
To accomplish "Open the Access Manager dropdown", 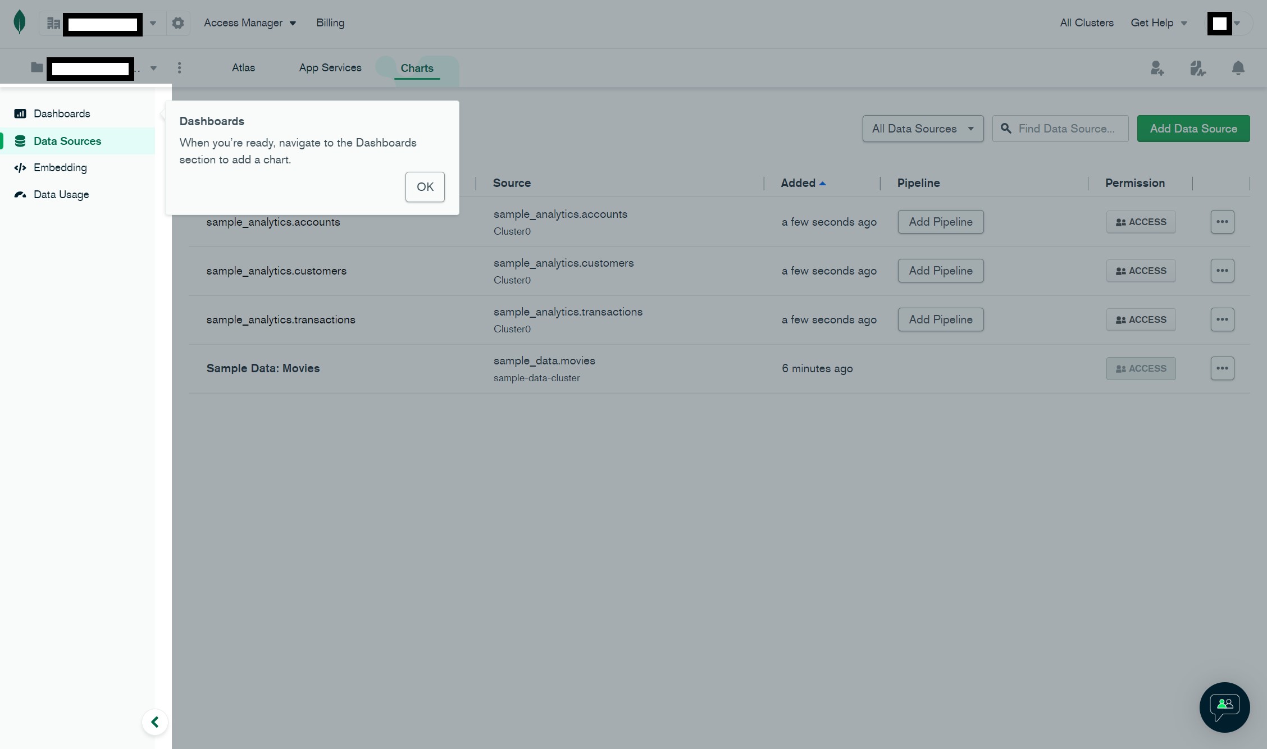I will [x=250, y=23].
